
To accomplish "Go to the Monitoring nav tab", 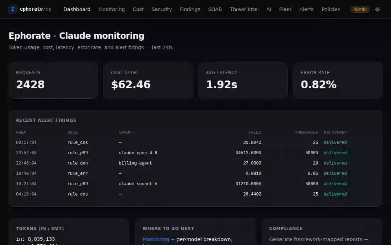I will [x=112, y=9].
